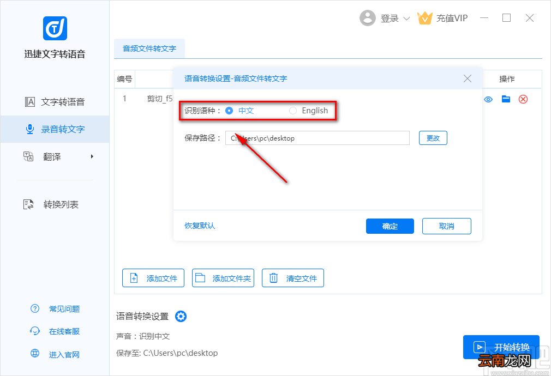Click the 保存至 path text at bottom
Image resolution: width=551 pixels, height=376 pixels.
[x=167, y=353]
